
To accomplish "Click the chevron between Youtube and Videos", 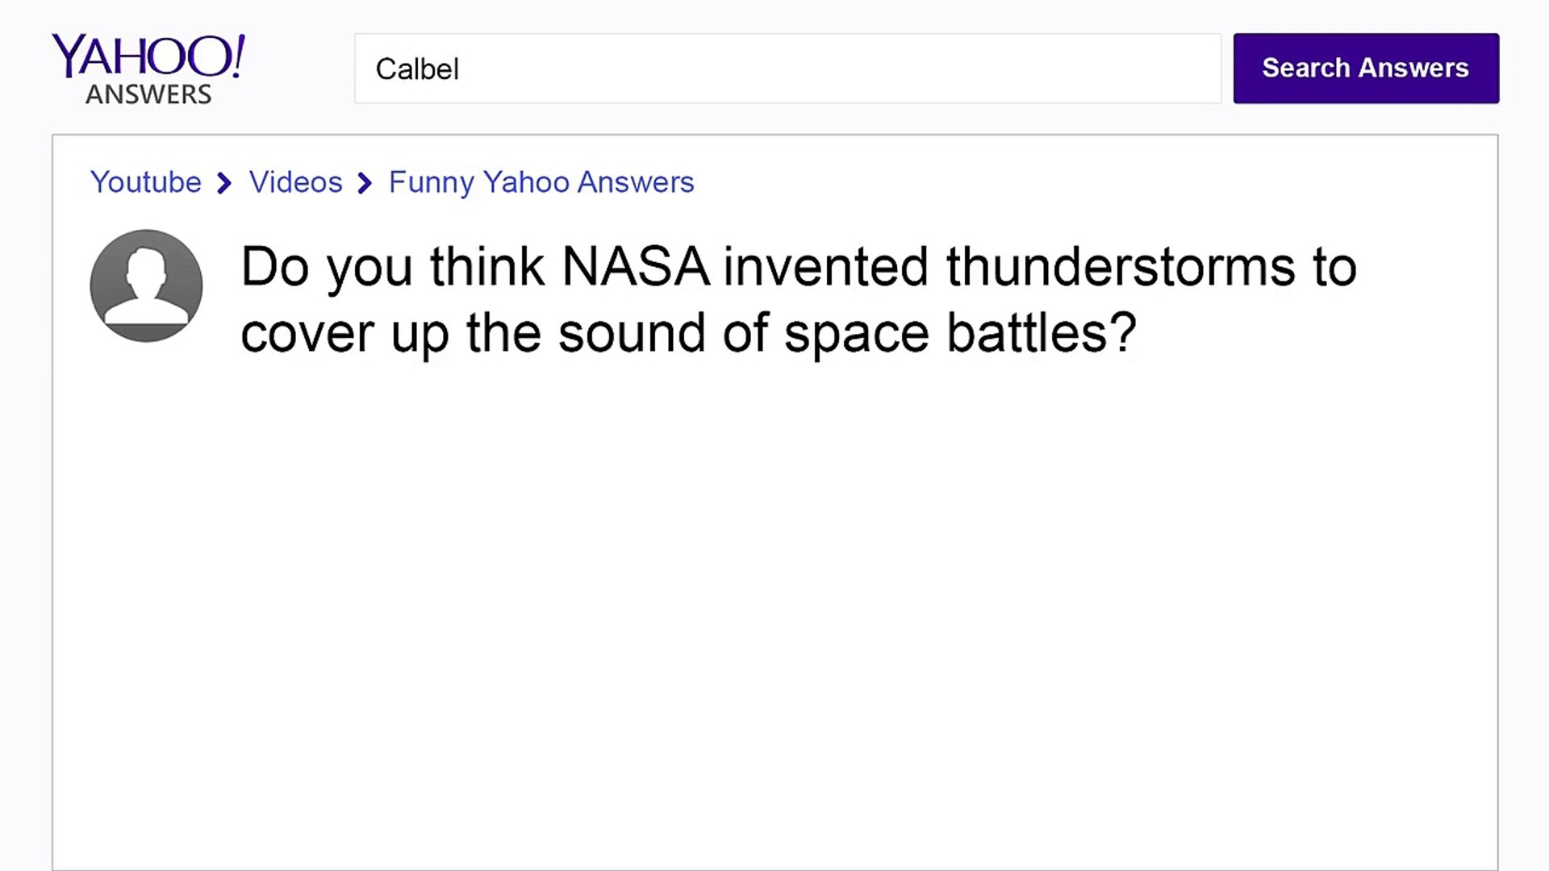I will tap(224, 184).
